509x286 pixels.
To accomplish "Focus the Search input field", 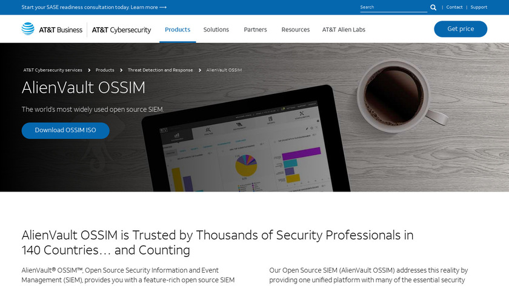I will click(x=393, y=7).
